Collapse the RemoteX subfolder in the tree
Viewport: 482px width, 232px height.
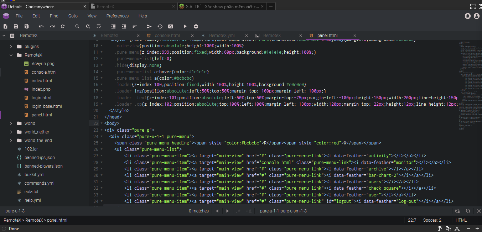(x=11, y=55)
